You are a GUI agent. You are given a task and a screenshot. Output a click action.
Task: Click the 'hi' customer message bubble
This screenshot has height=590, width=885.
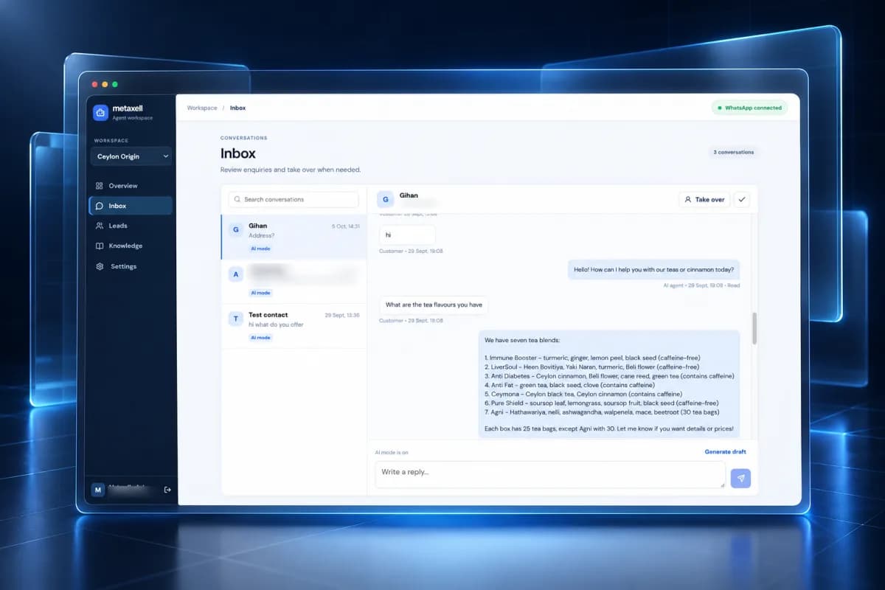pyautogui.click(x=407, y=235)
